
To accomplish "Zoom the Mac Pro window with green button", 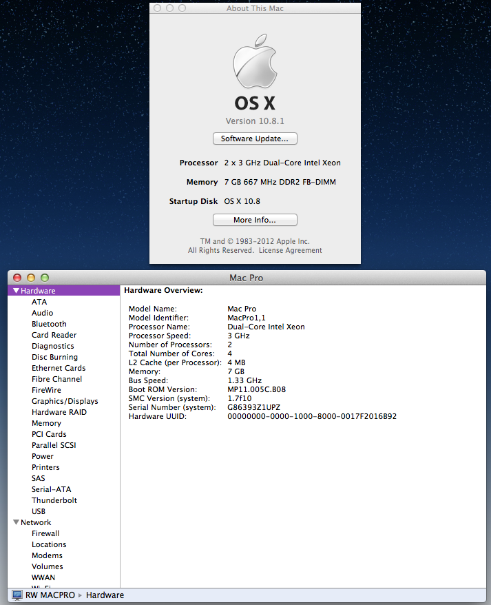I will click(45, 278).
